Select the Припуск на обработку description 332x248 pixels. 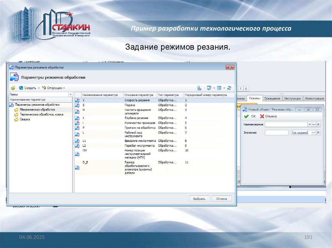pyautogui.click(x=140, y=128)
